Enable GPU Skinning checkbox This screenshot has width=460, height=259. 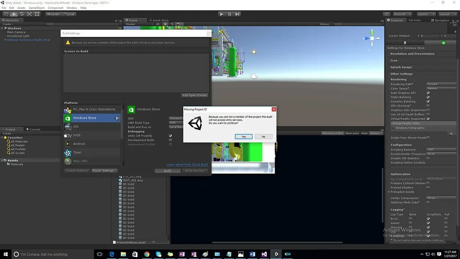(428, 106)
